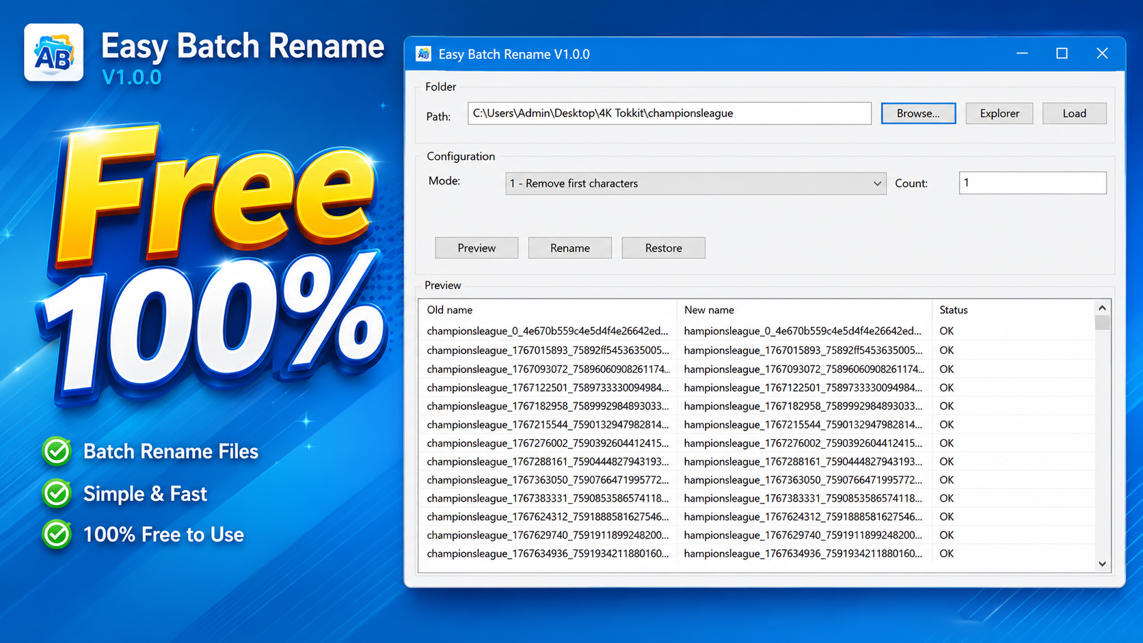This screenshot has width=1143, height=643.
Task: Click new name hampionsleague_1767363050_7590766471995772...
Action: click(x=803, y=480)
